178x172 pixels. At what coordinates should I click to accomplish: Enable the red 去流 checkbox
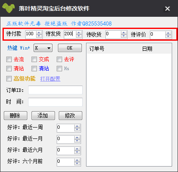[9, 60]
